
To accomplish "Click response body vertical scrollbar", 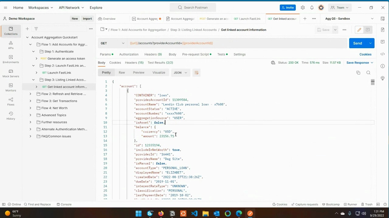I will [x=373, y=82].
